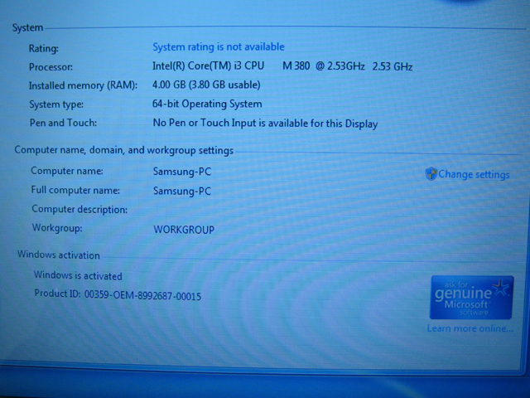This screenshot has height=398, width=530.
Task: Click the Product ID '00359-OEM-8992687-00015'
Action: (x=142, y=296)
